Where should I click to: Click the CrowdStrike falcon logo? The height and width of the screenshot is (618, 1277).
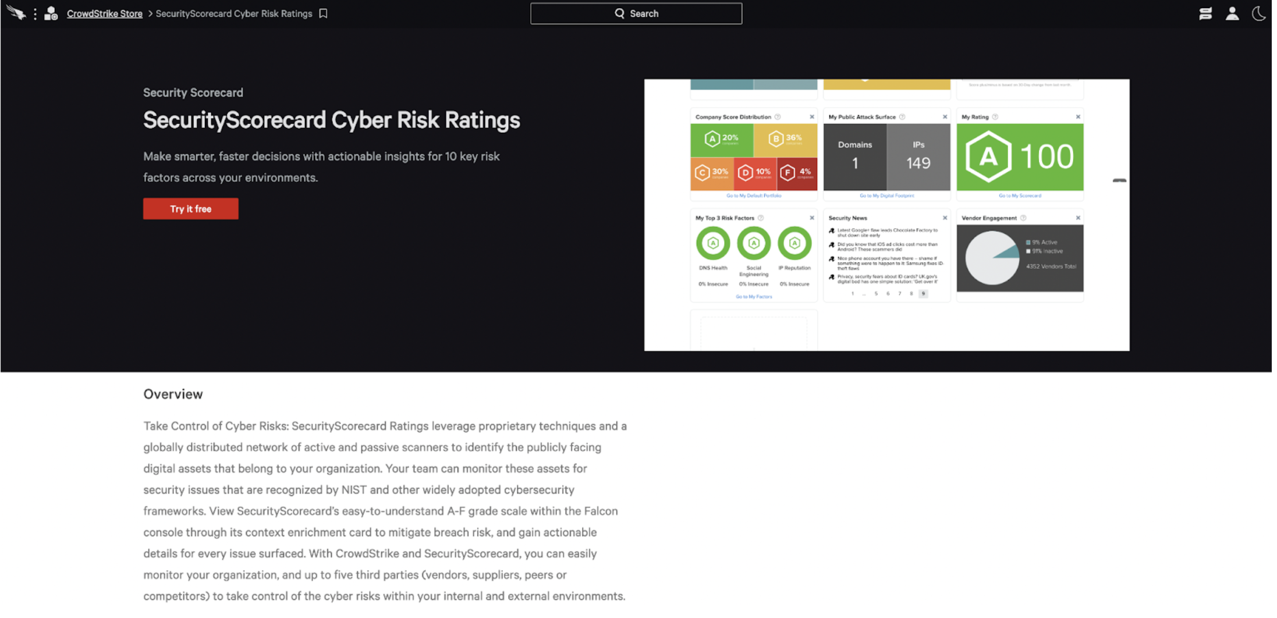pos(16,13)
